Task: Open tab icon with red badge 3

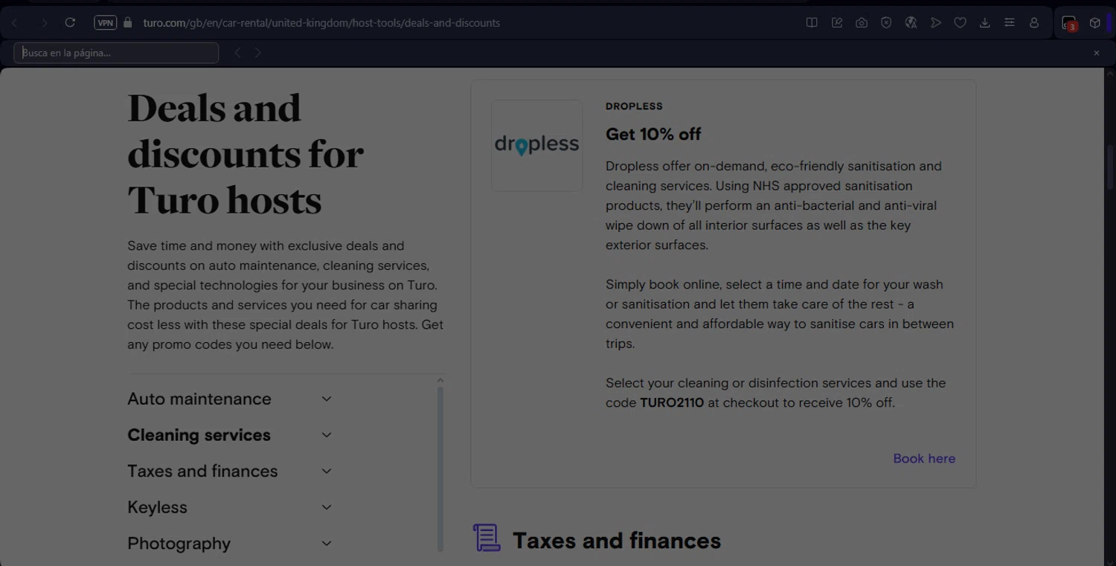Action: [1070, 23]
